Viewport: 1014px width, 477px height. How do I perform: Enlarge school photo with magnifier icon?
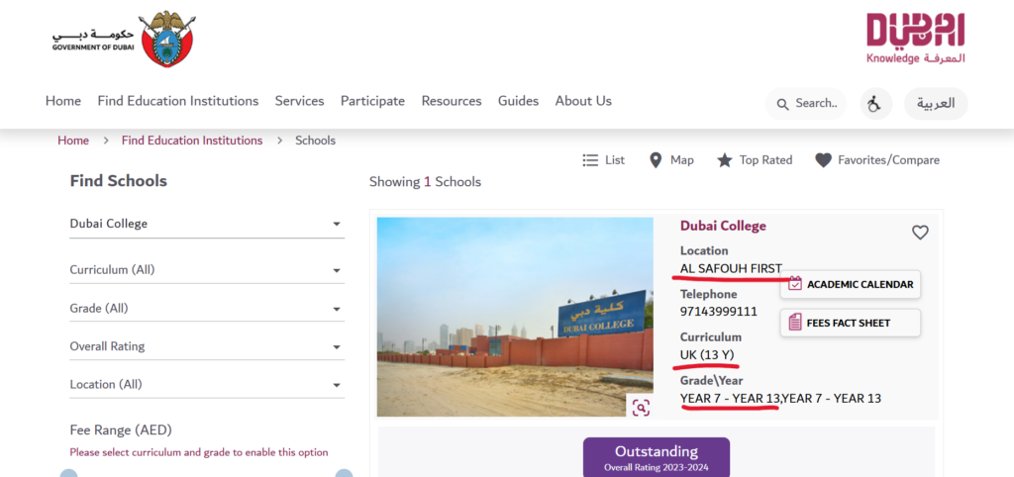coord(641,407)
